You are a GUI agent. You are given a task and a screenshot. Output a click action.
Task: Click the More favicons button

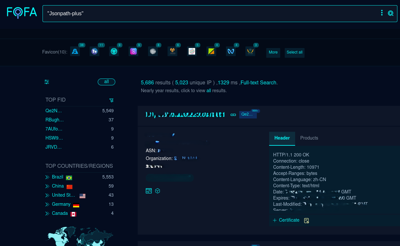273,53
